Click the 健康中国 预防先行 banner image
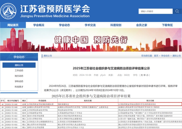182x129 pixels. coord(91,40)
